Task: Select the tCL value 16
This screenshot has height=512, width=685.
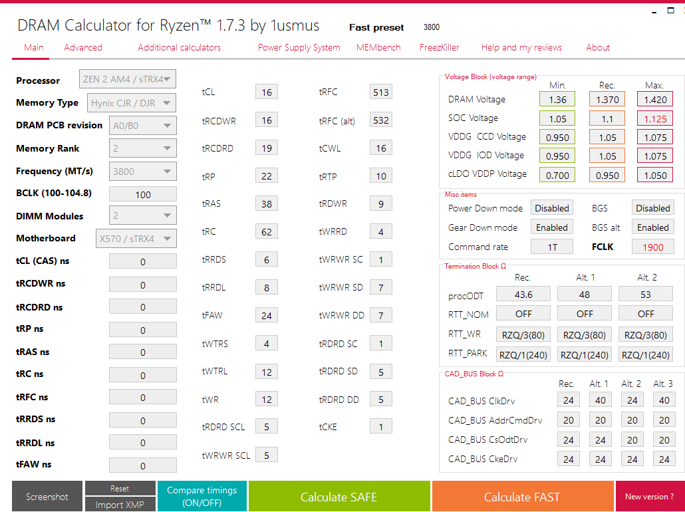Action: coord(267,92)
